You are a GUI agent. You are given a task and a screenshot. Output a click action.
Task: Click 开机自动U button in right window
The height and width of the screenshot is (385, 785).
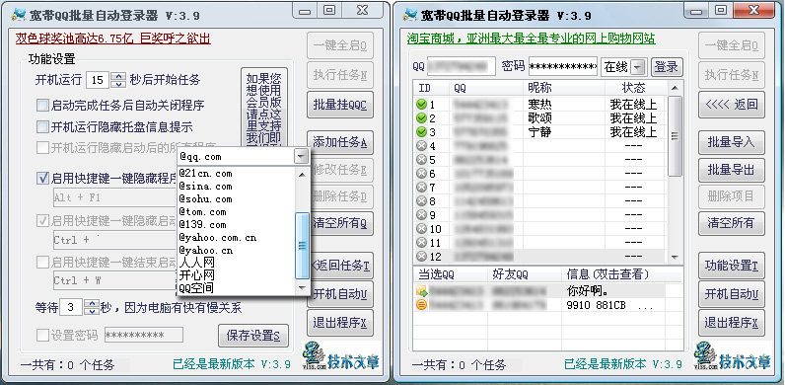[x=732, y=294]
